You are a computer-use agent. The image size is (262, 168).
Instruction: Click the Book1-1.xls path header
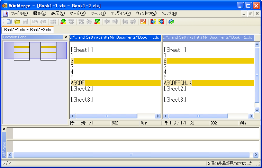coord(115,38)
